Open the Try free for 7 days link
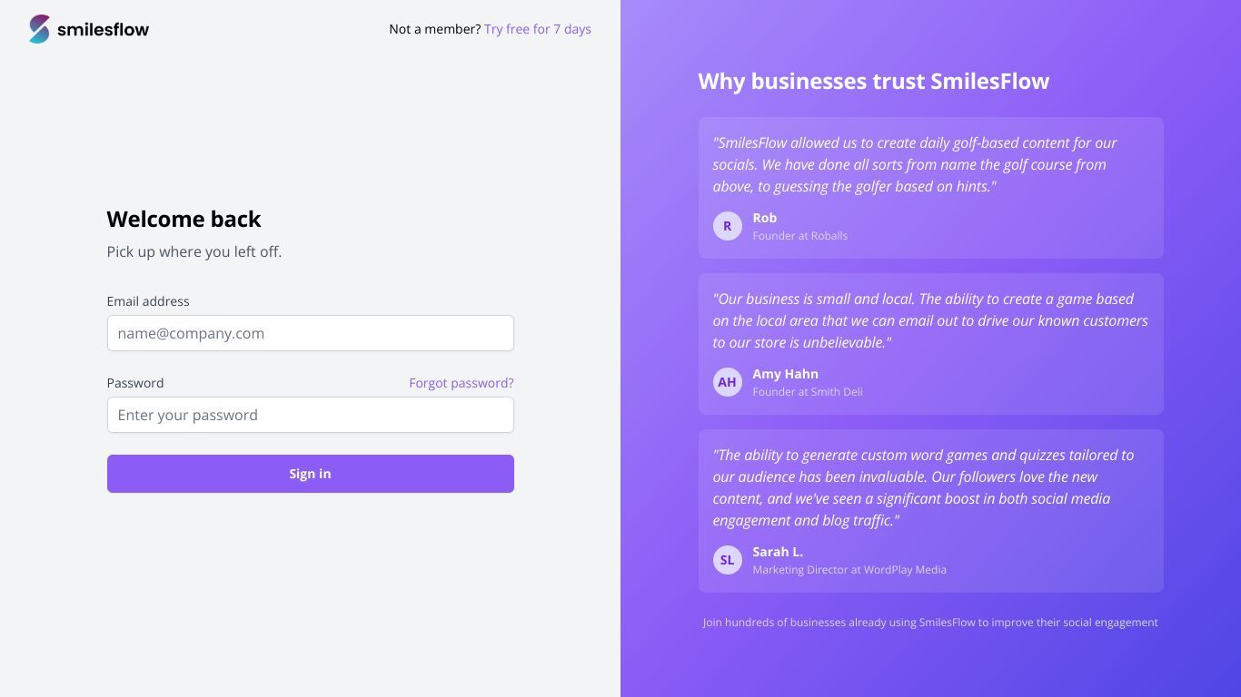 click(538, 29)
